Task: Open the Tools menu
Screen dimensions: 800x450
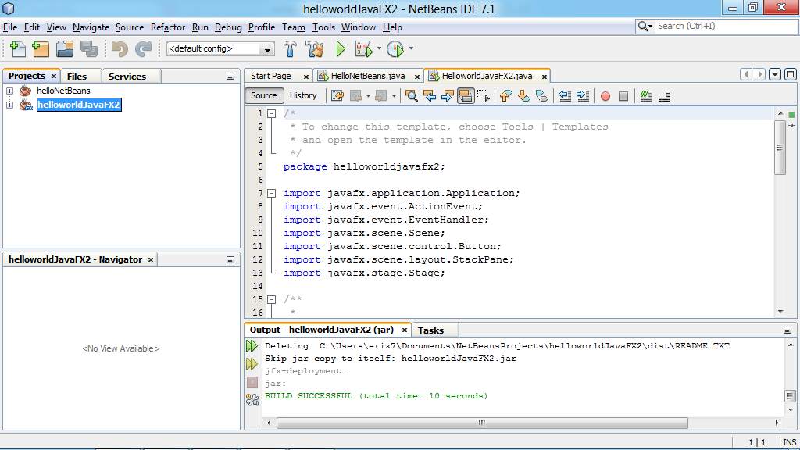Action: (323, 27)
